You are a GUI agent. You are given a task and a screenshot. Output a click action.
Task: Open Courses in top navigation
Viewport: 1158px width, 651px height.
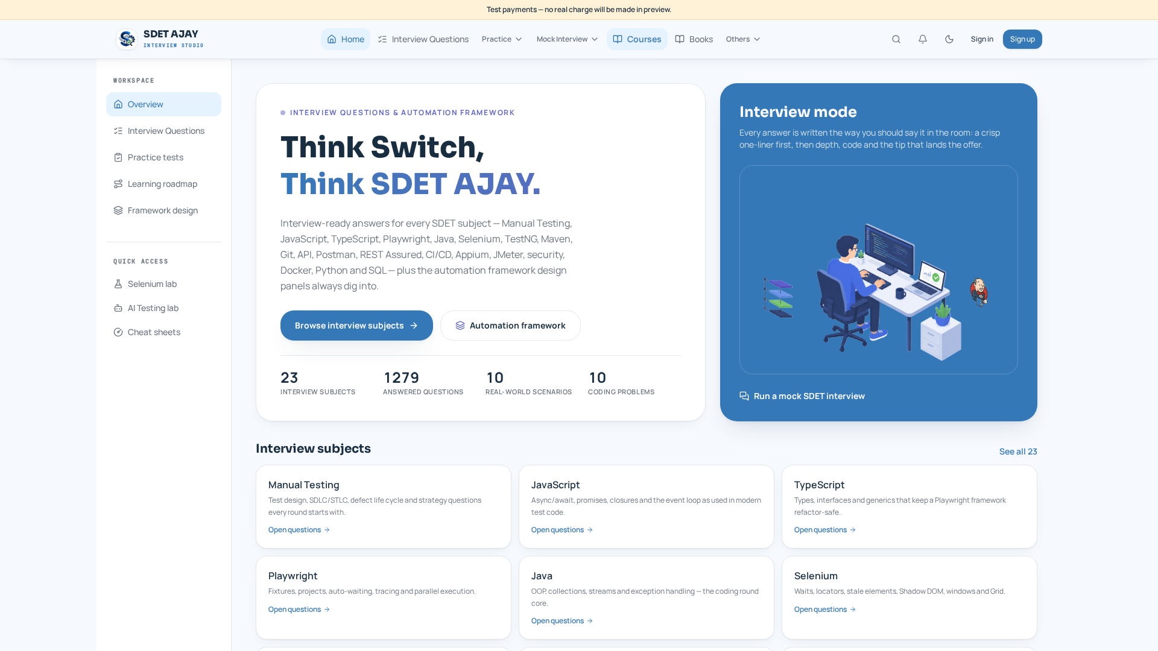pos(637,39)
